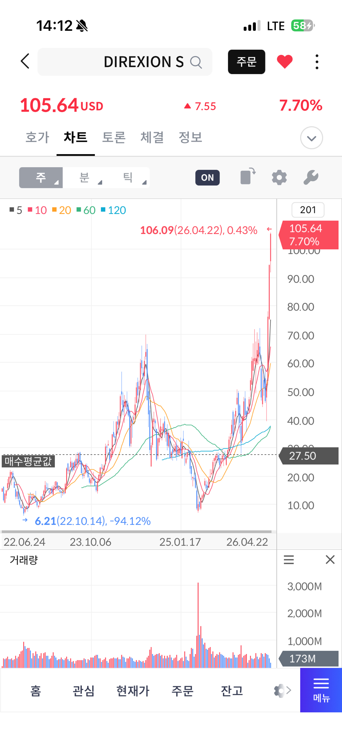Screen dimensions: 342x742
Task: Toggle the 120 moving average legend
Action: click(113, 210)
